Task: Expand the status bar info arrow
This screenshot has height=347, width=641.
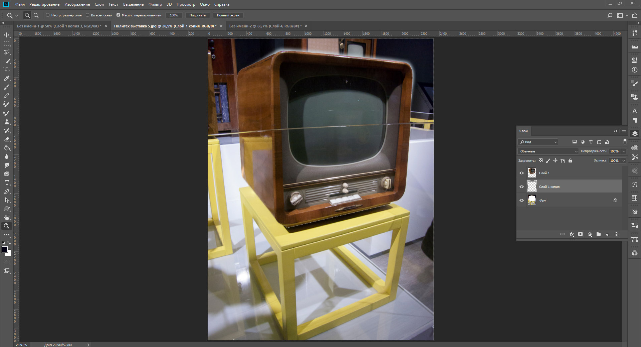Action: click(88, 345)
